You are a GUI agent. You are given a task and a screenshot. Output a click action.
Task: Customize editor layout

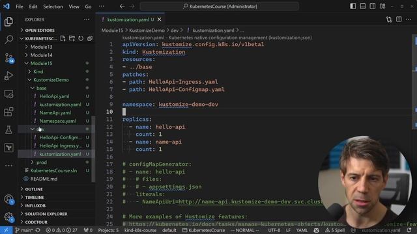(382, 6)
